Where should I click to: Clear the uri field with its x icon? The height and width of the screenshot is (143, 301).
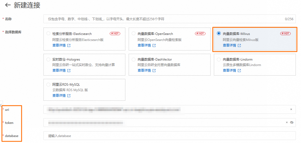pyautogui.click(x=291, y=109)
